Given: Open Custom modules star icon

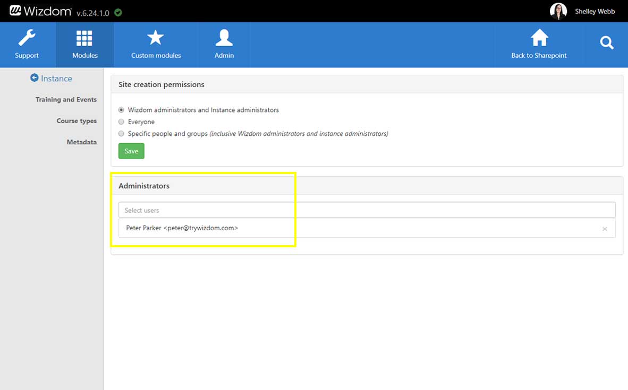Looking at the screenshot, I should coord(156,38).
